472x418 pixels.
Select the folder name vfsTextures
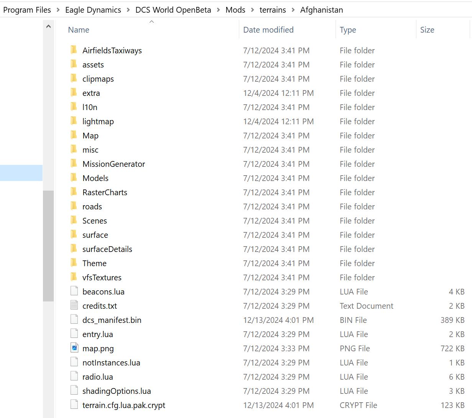[102, 278]
